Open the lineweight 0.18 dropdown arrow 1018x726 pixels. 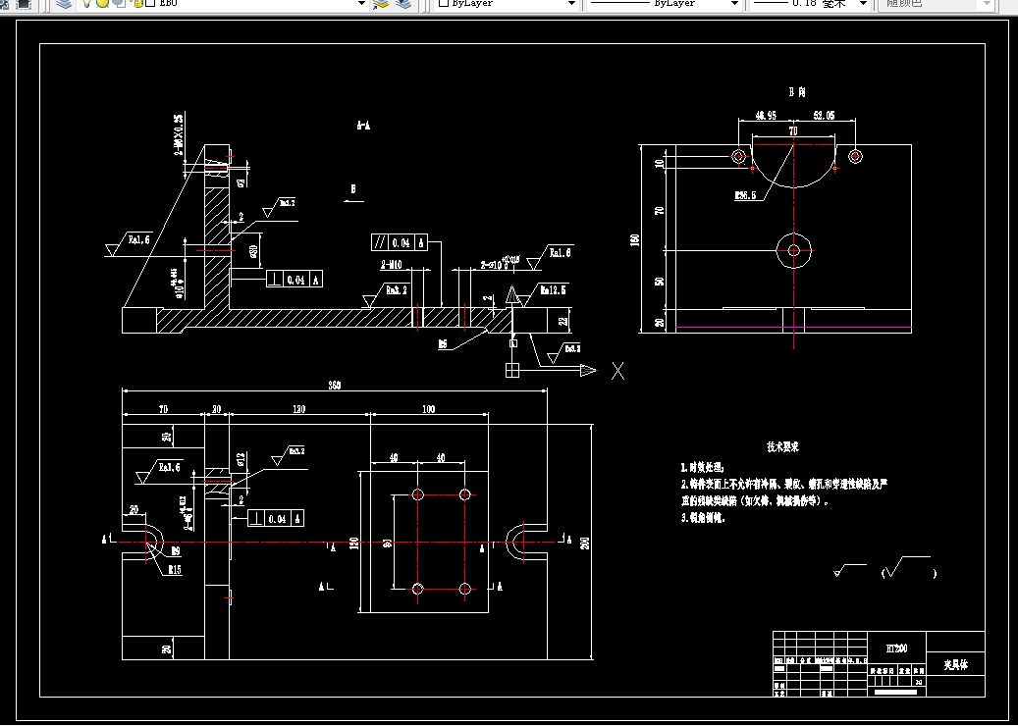pyautogui.click(x=864, y=3)
